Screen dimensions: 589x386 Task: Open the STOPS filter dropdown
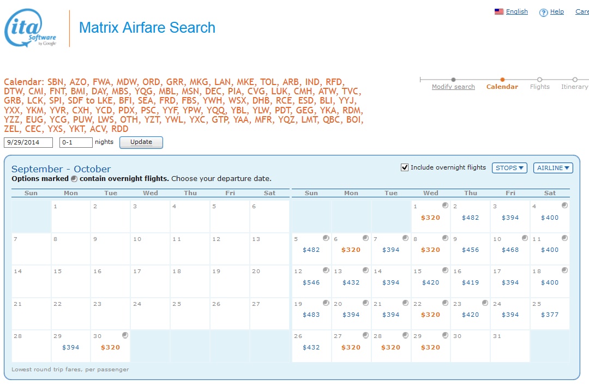(x=509, y=168)
